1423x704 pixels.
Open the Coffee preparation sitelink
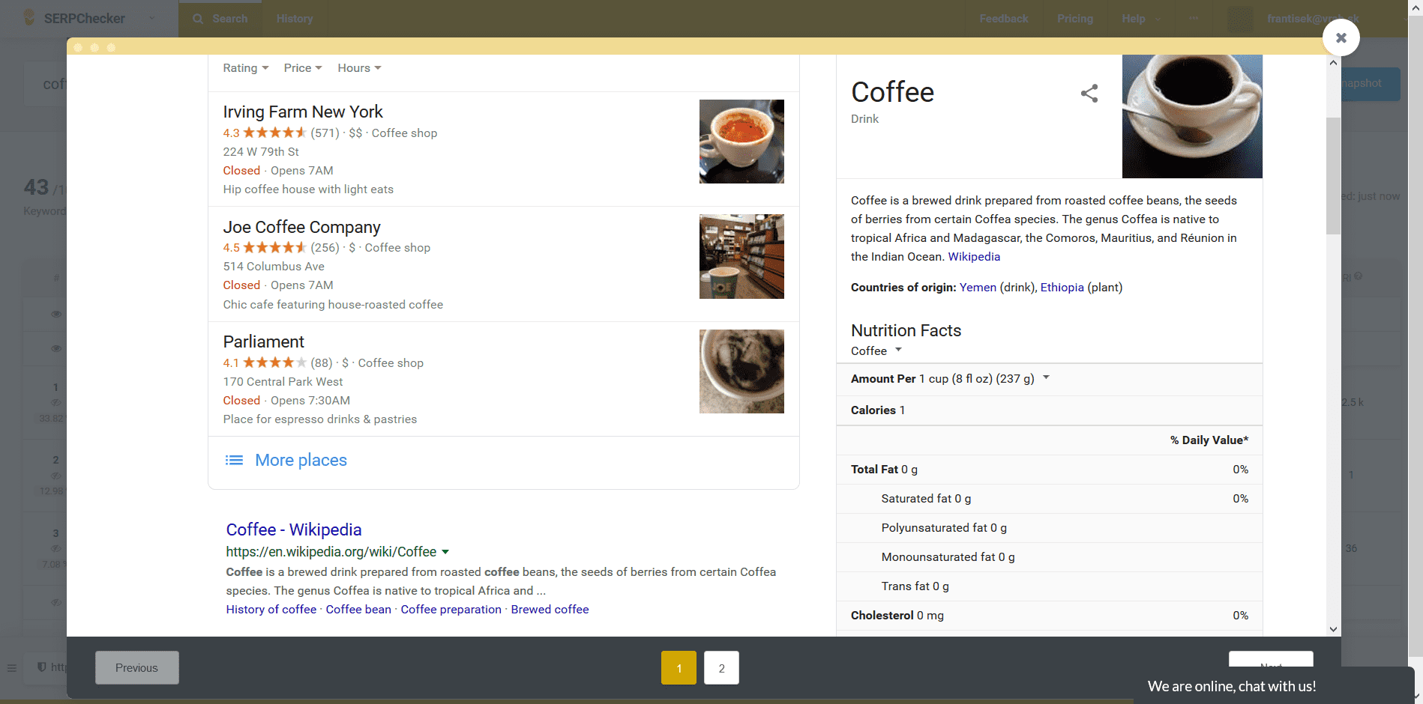tap(451, 610)
